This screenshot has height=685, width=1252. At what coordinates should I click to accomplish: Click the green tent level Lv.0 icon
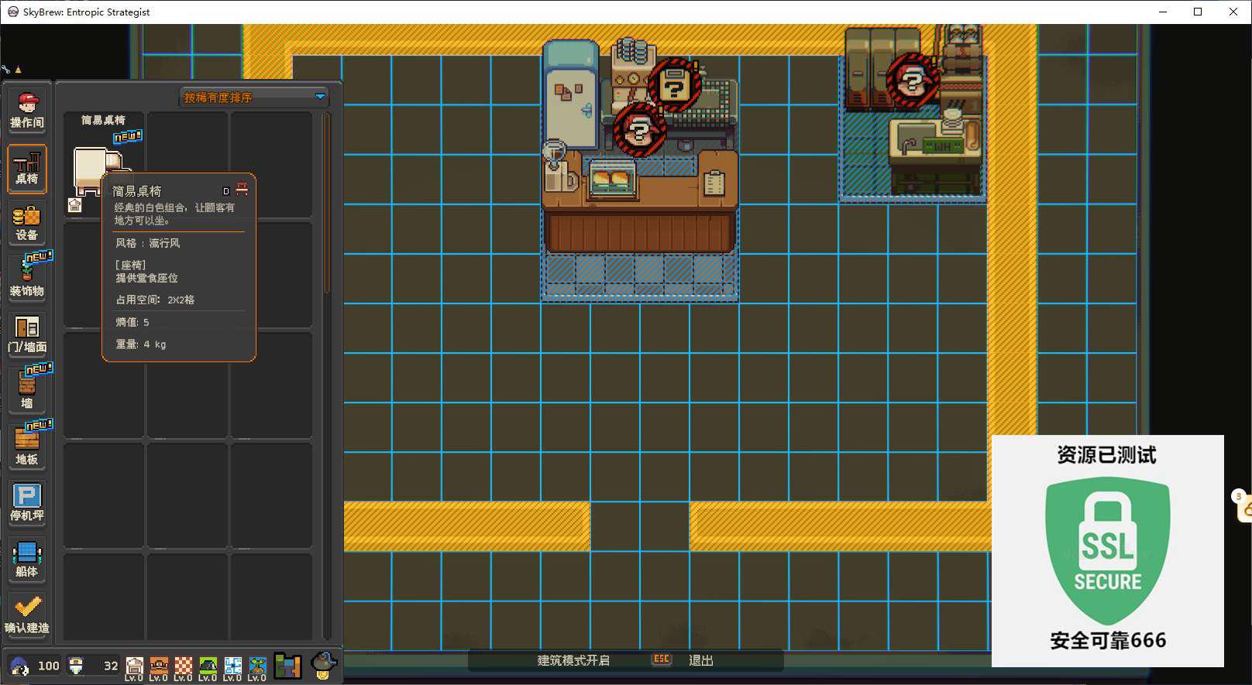[208, 669]
